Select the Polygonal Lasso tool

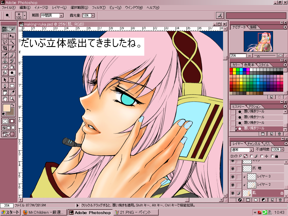pos(5,42)
